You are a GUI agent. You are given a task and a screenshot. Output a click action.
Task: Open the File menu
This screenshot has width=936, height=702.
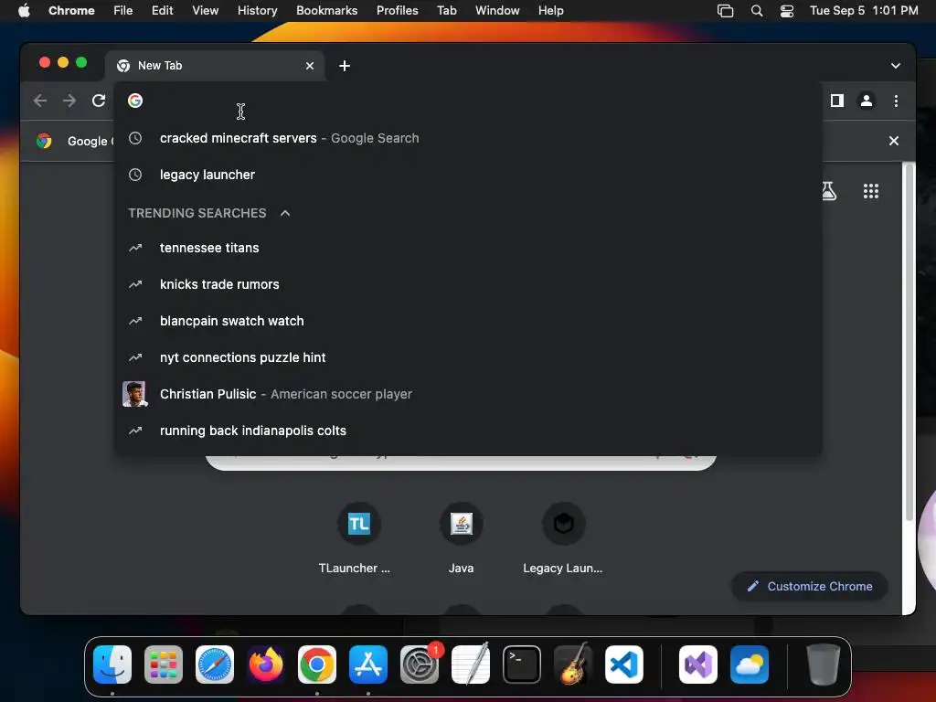[x=123, y=11]
